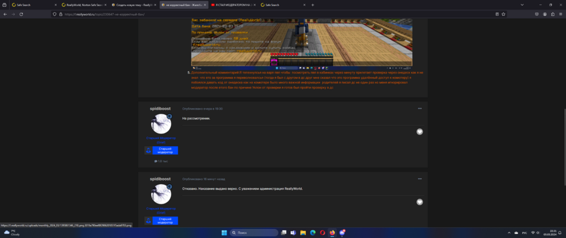Open File Explorer from the taskbar
This screenshot has width=566, height=238.
(303, 232)
